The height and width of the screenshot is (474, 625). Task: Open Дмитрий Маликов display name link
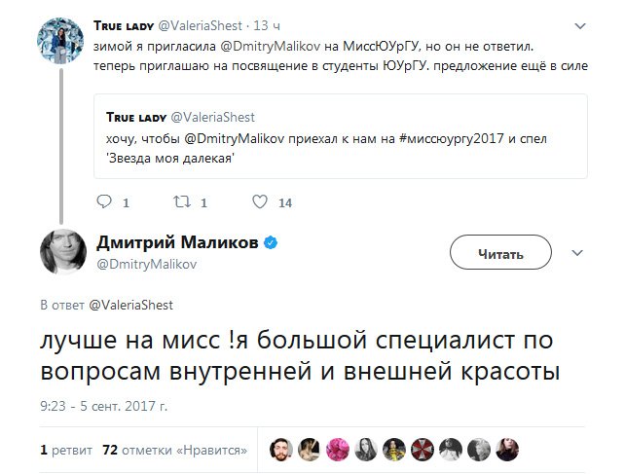coord(178,243)
